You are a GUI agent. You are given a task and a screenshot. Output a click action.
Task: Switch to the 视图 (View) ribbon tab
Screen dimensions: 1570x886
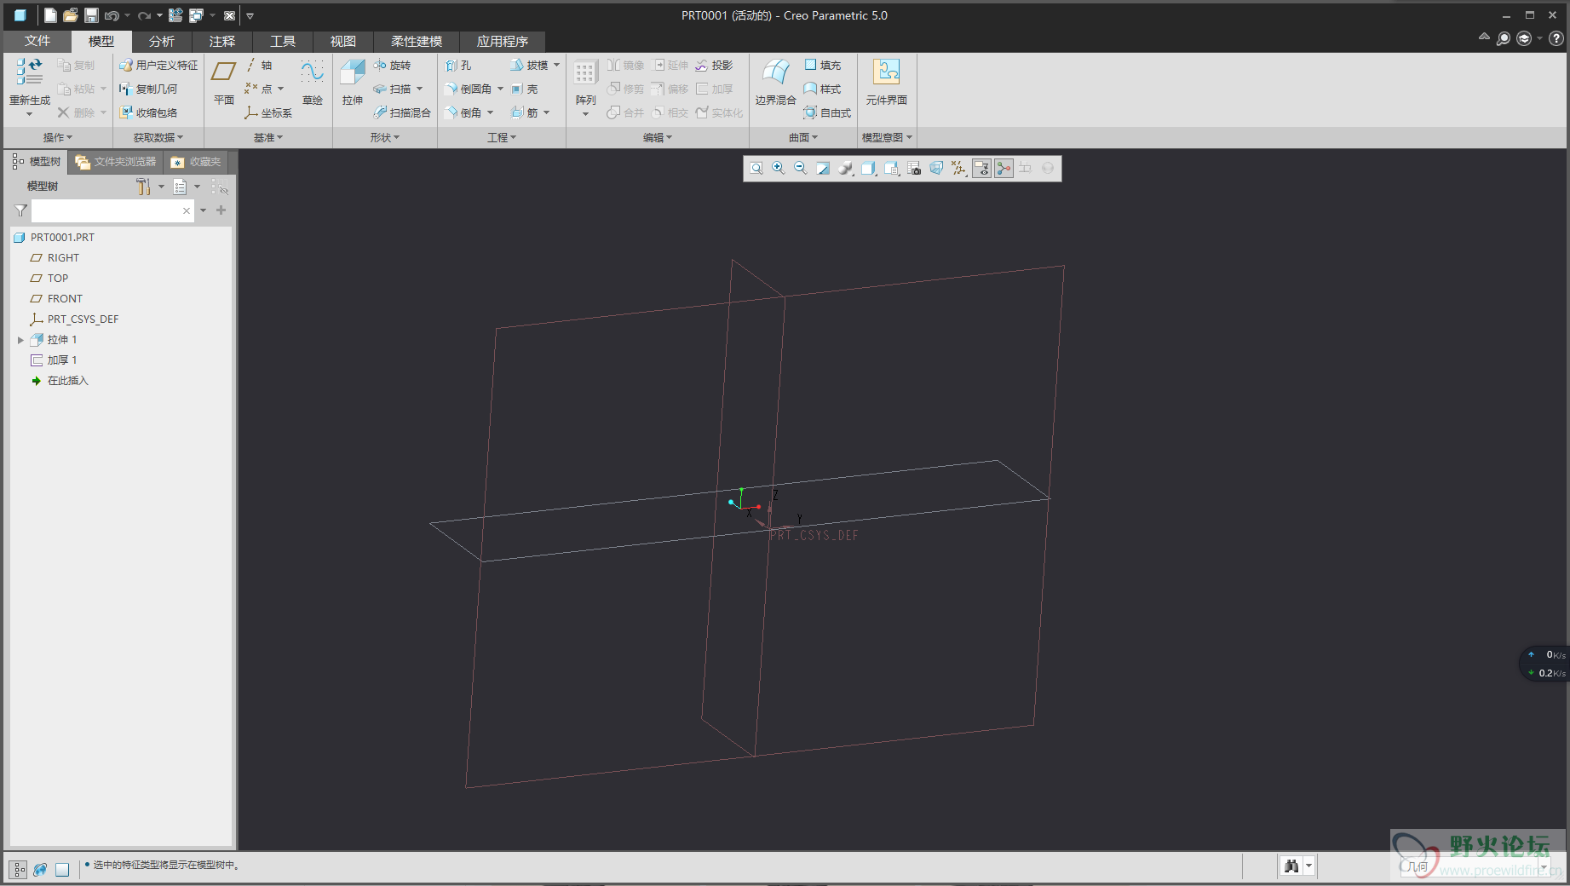coord(342,41)
